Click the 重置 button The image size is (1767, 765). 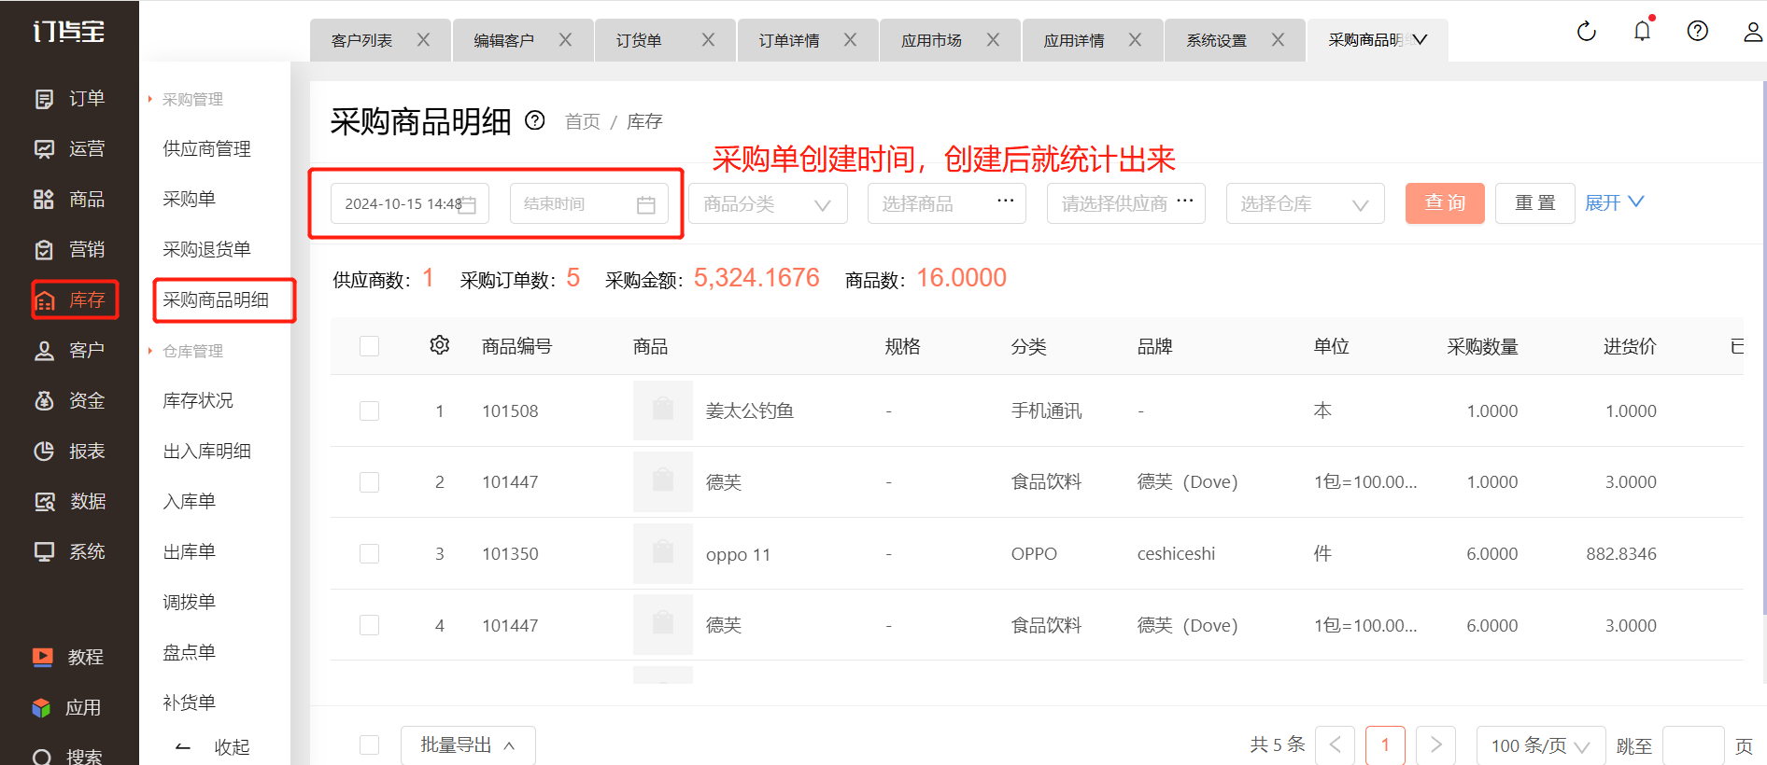(1534, 203)
